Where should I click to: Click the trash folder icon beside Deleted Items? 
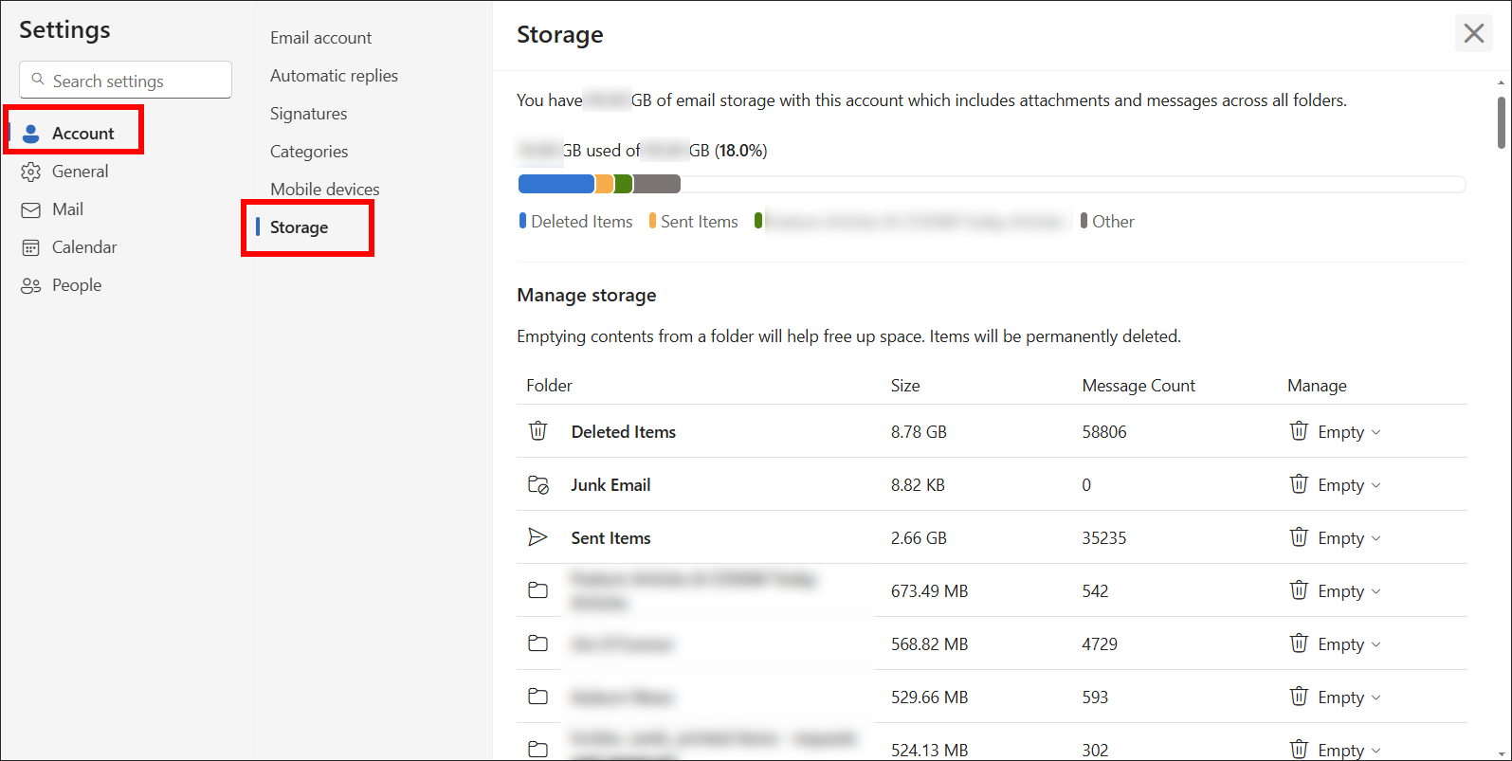[x=537, y=431]
